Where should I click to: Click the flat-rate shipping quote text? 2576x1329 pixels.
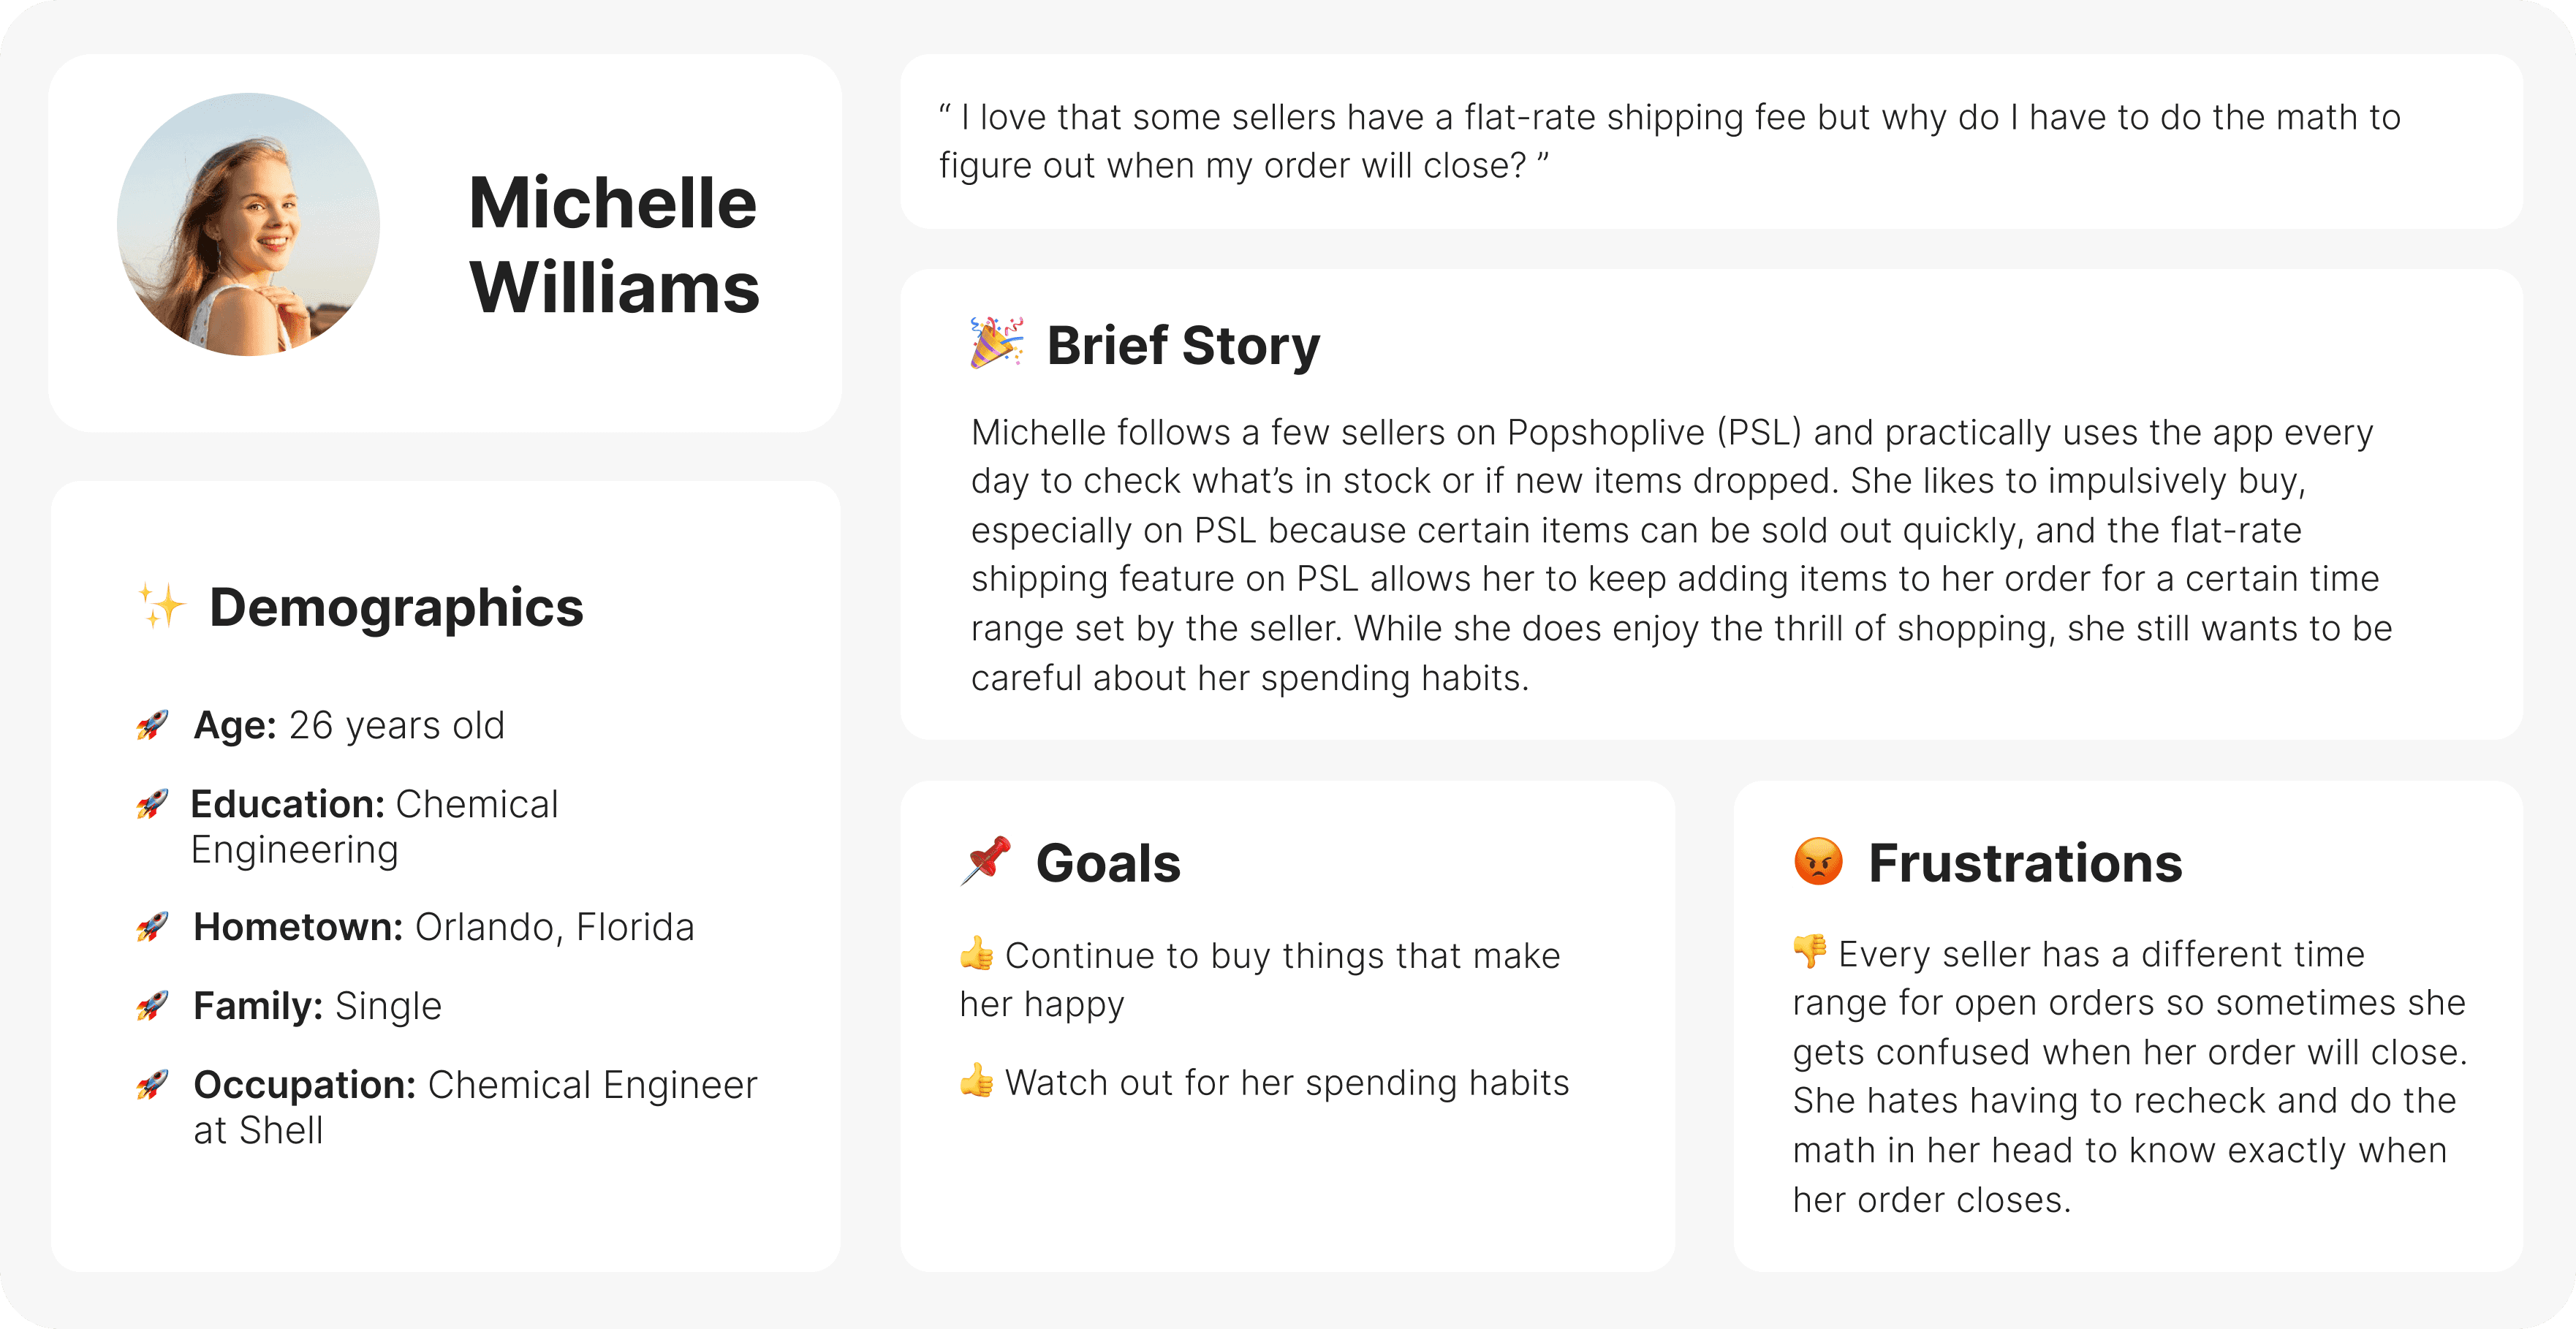[x=1669, y=141]
